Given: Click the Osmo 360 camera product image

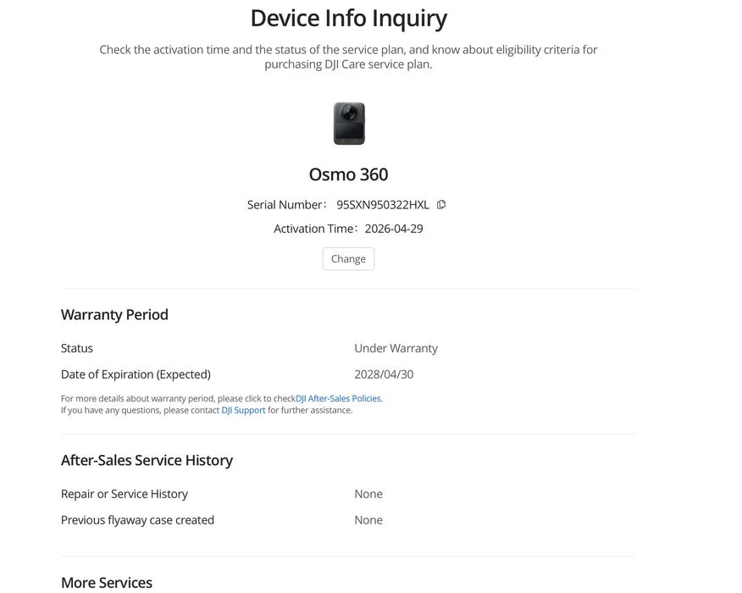Looking at the screenshot, I should click(x=349, y=124).
